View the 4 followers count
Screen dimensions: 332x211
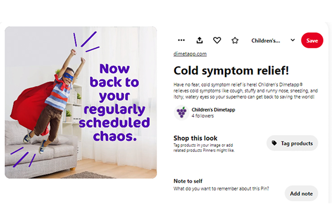coord(203,116)
